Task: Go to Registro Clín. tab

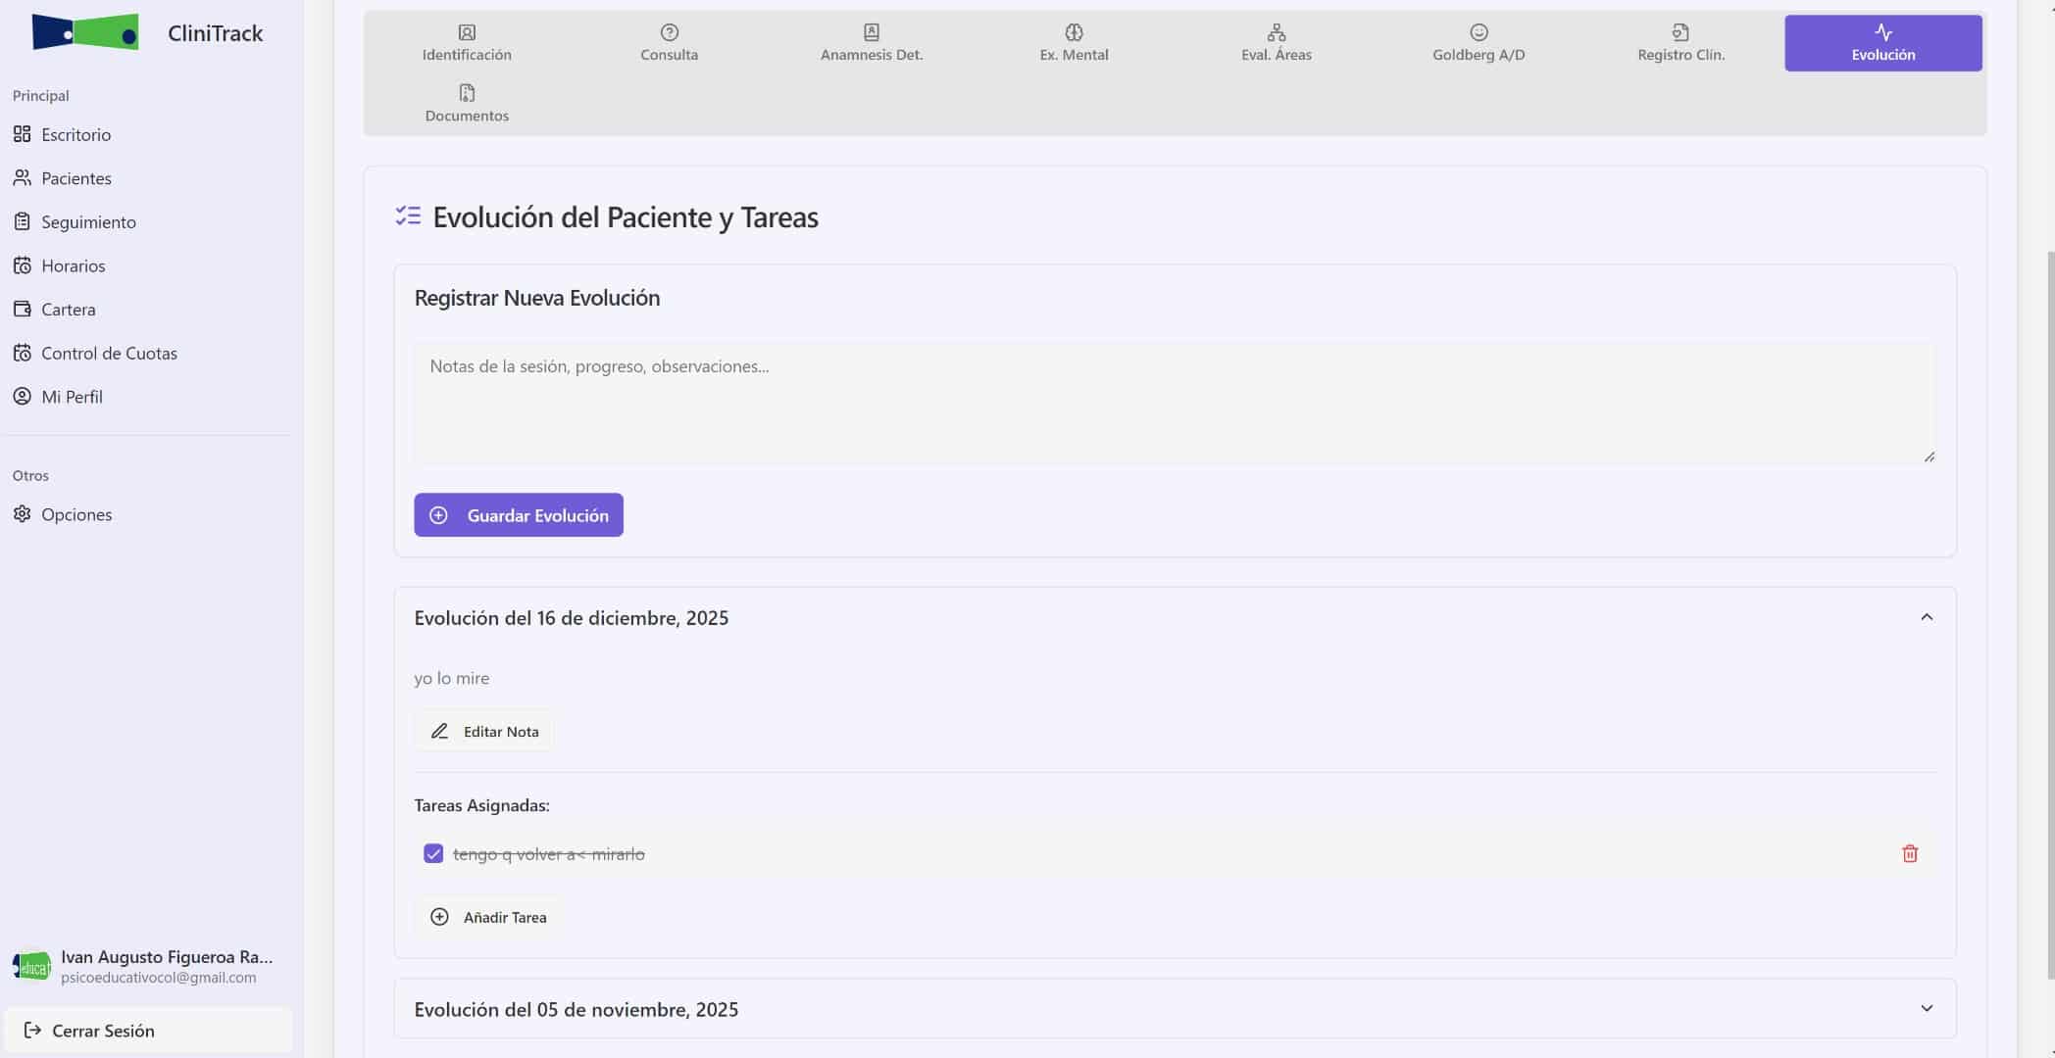Action: tap(1680, 43)
